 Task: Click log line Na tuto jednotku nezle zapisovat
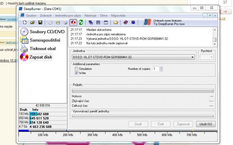(107, 43)
